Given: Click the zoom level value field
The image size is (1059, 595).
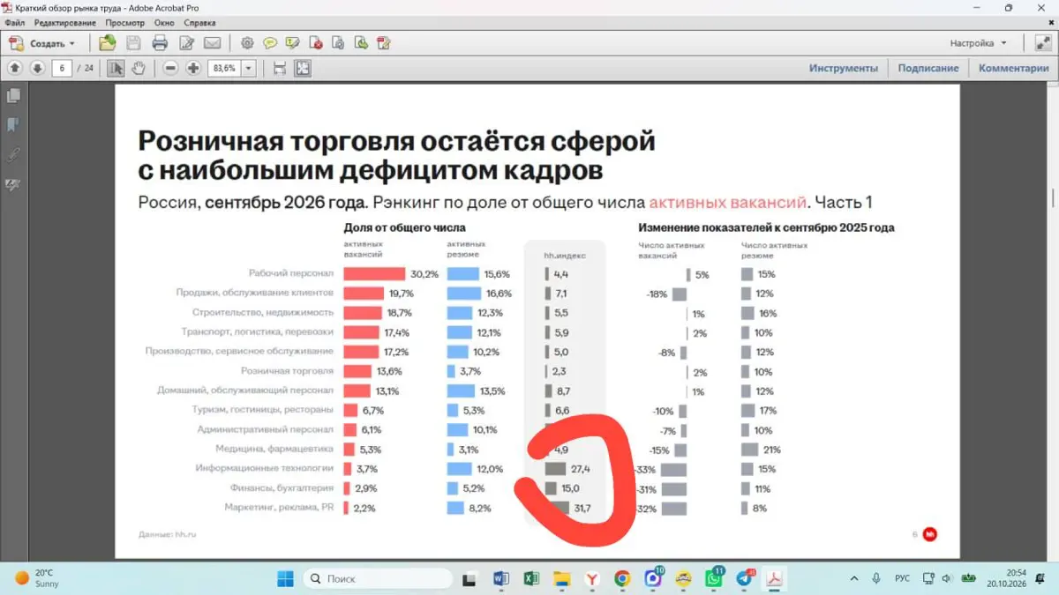Looking at the screenshot, I should (225, 68).
